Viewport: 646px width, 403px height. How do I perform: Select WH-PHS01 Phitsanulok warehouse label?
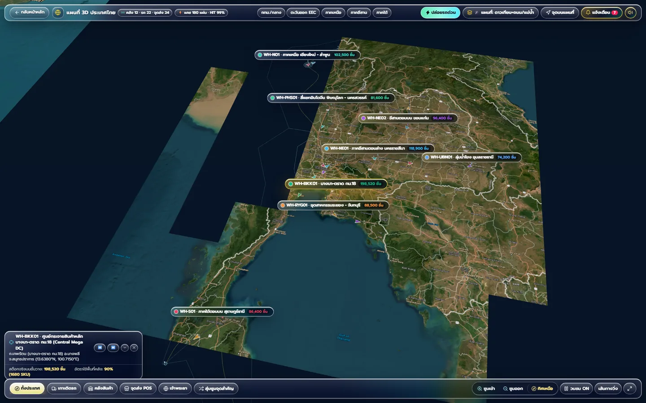click(331, 98)
